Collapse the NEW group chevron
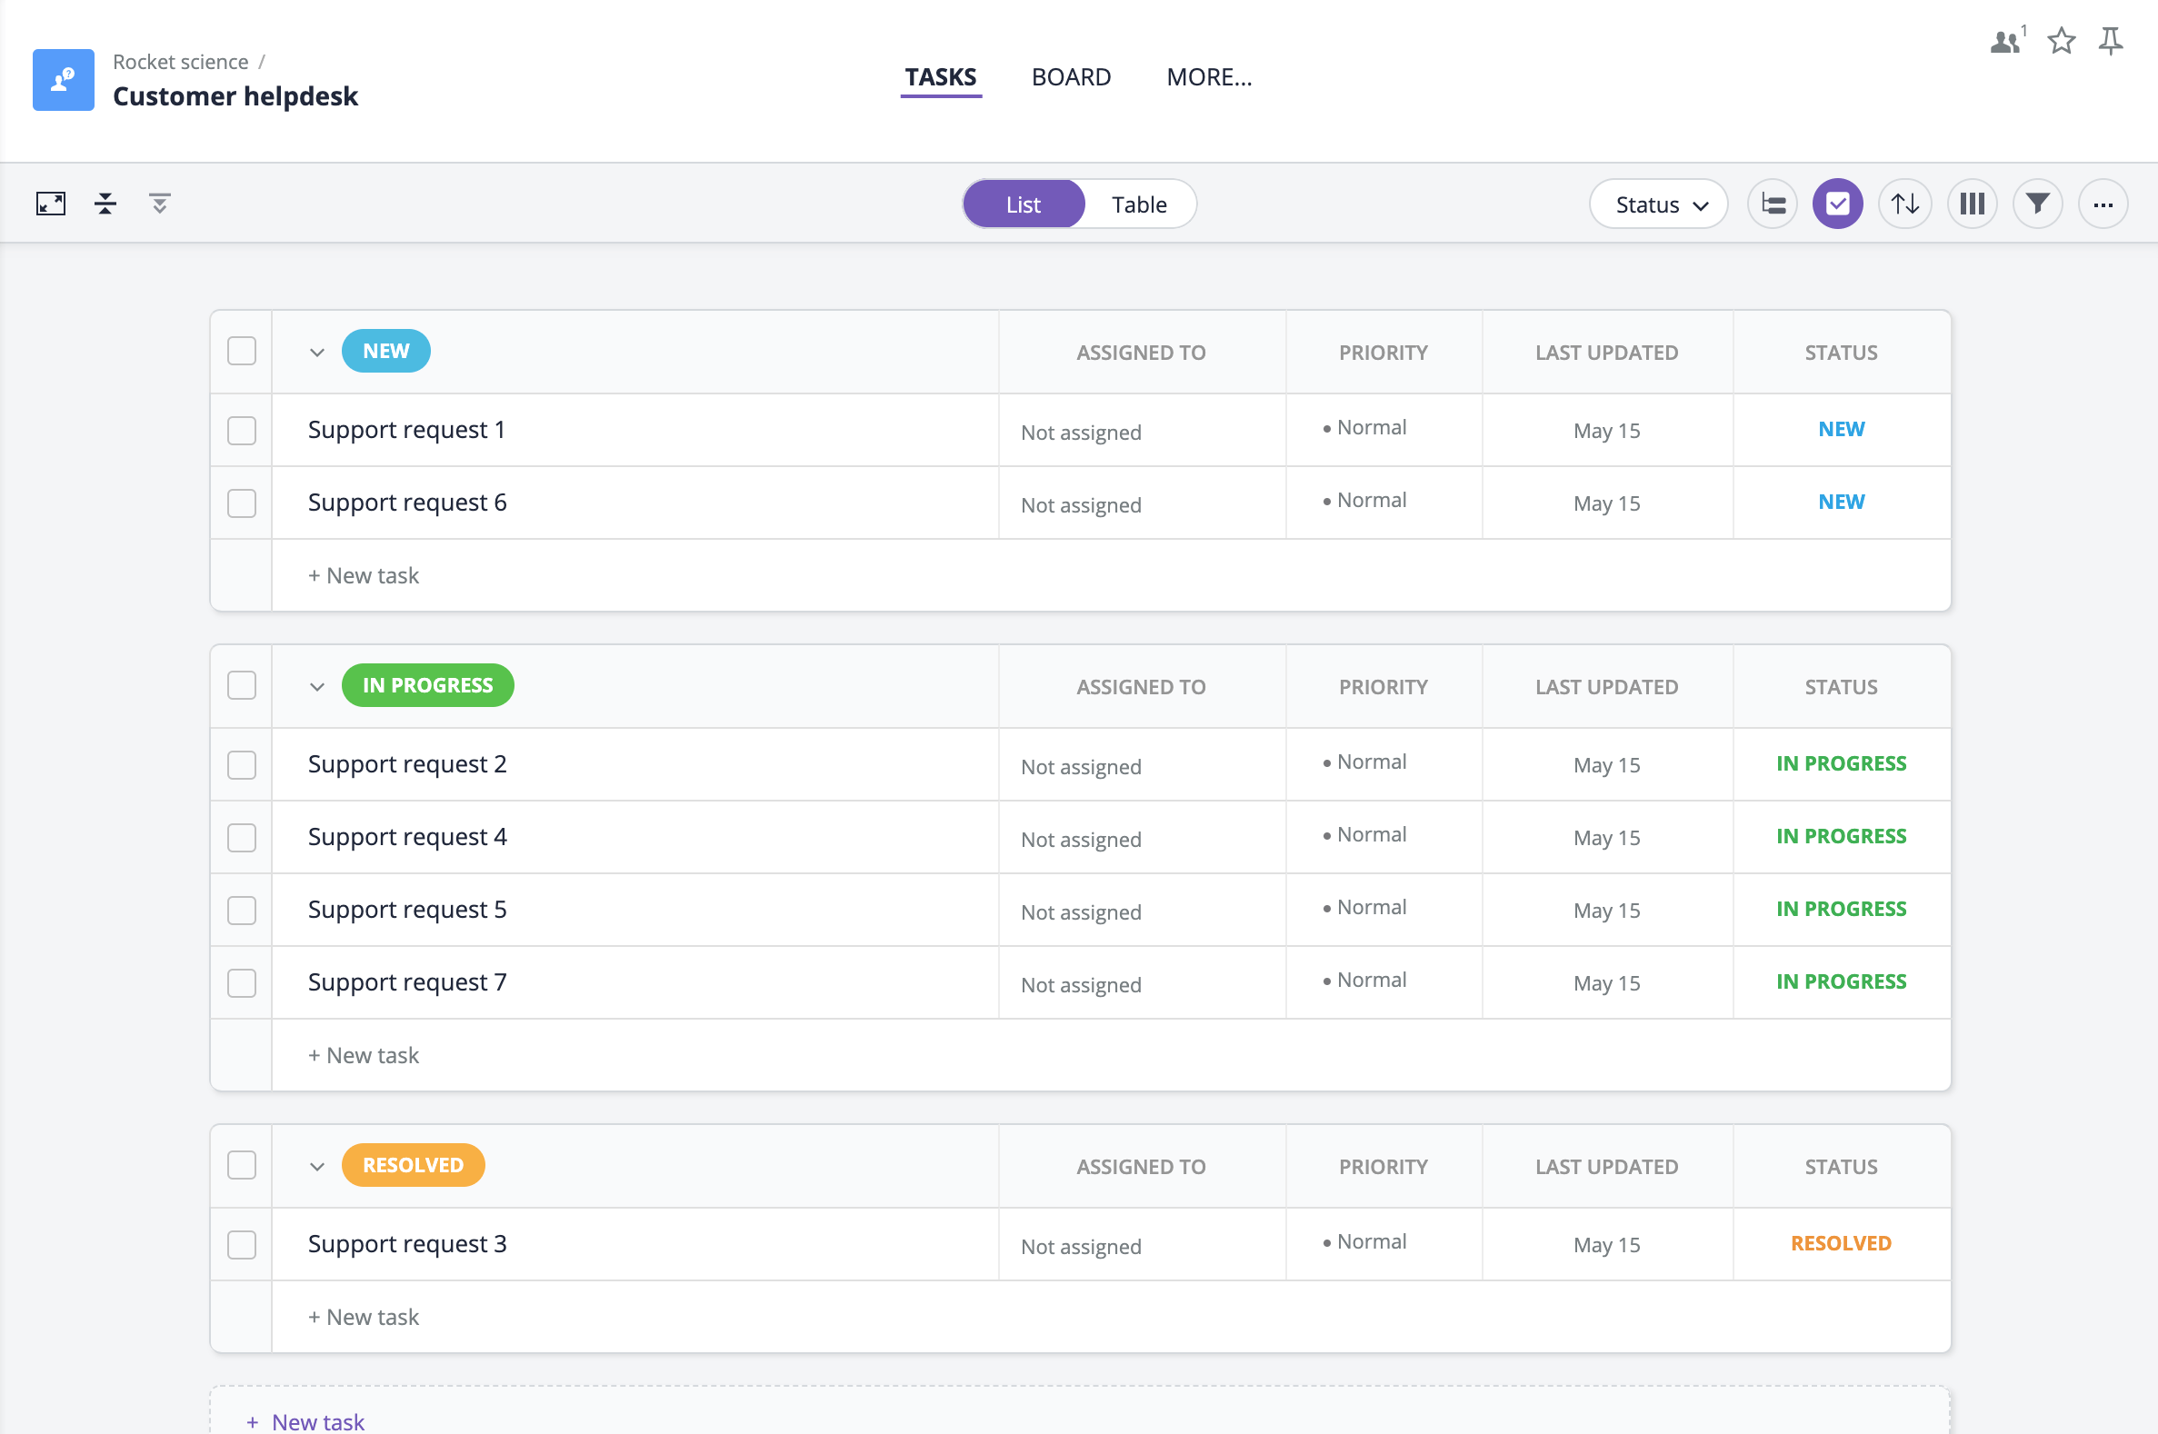2158x1434 pixels. (316, 352)
